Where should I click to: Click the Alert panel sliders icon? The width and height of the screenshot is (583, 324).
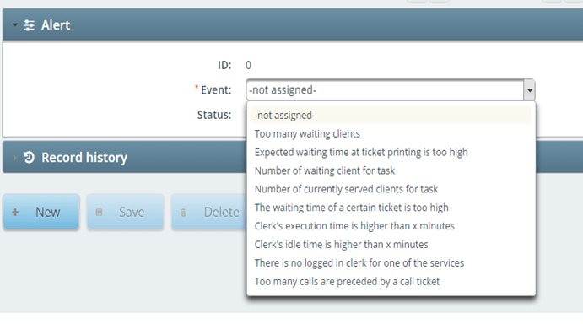(x=29, y=25)
